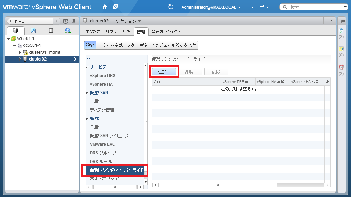The image size is (351, 197).
Task: Open Administrator@VMAD.LOCAL user menu
Action: pos(211,7)
